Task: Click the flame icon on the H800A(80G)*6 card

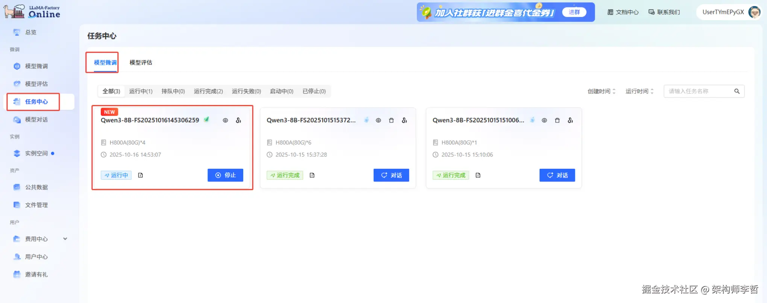Action: tap(404, 120)
